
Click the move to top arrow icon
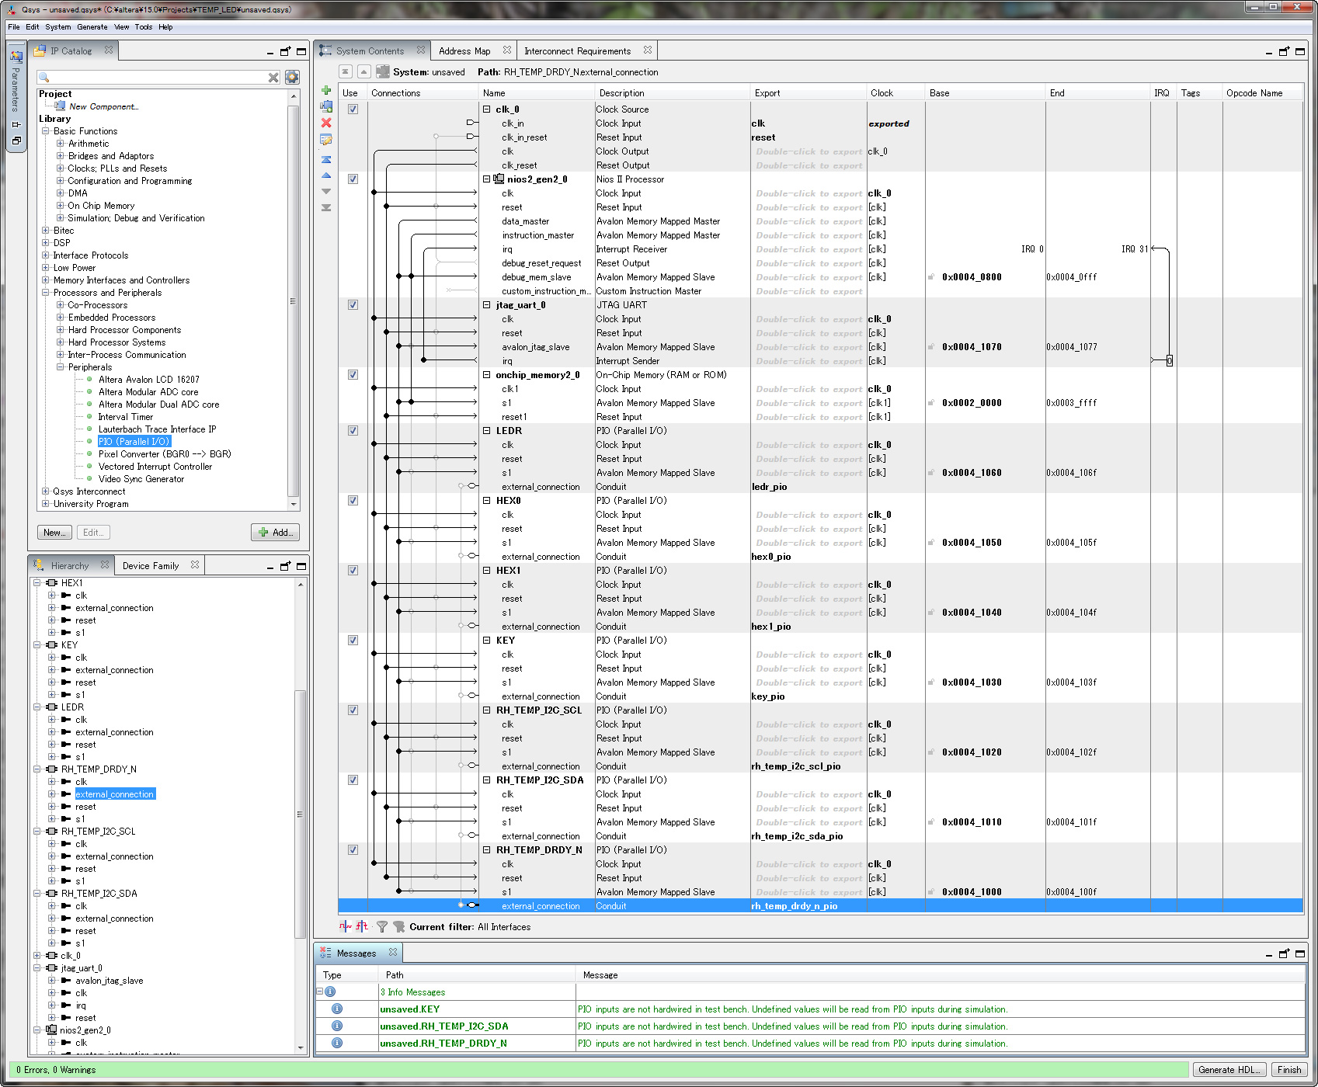coord(326,159)
